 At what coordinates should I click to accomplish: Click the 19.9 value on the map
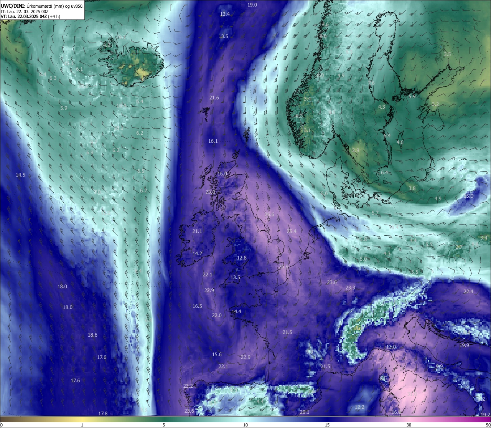464,345
